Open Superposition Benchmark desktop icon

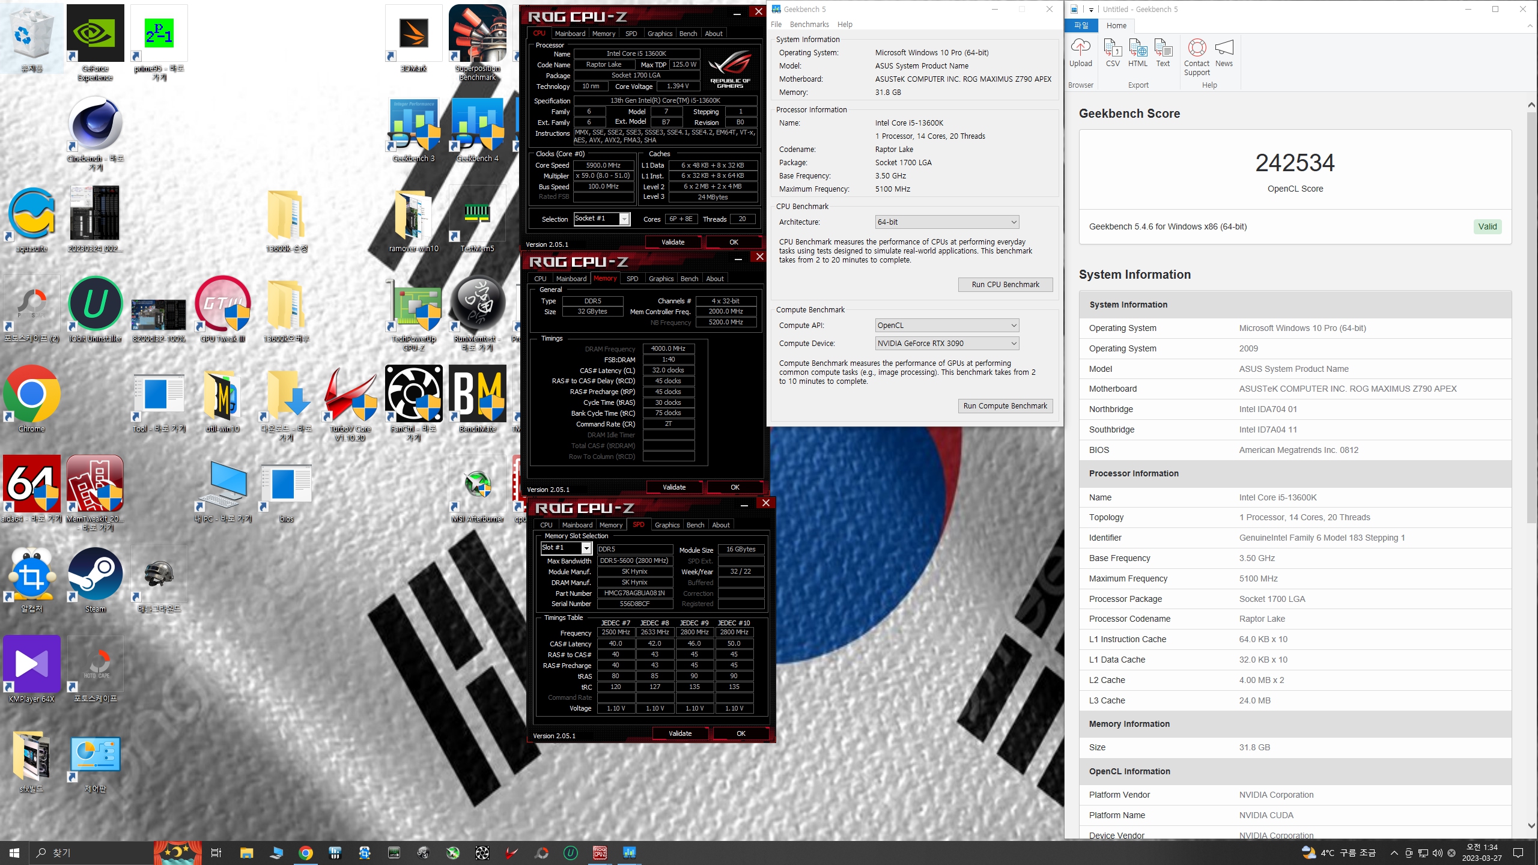478,42
